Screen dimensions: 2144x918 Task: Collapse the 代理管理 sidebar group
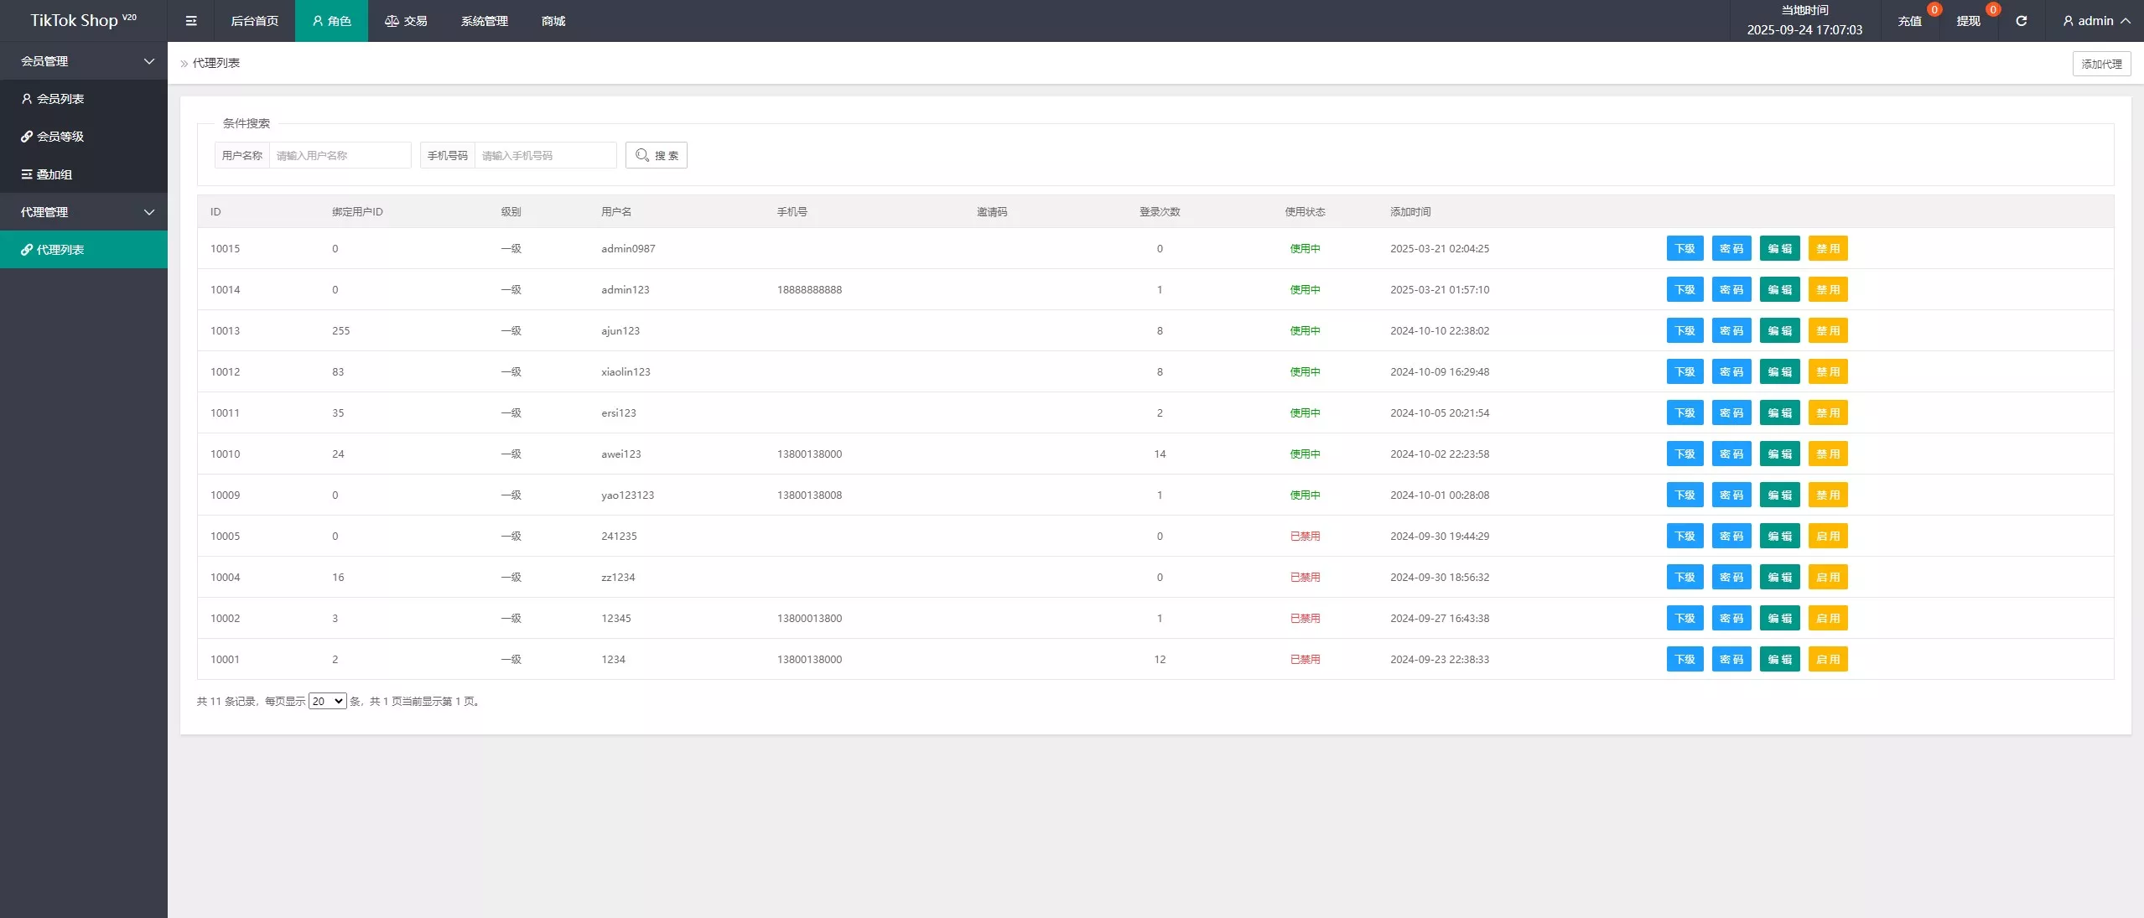84,212
